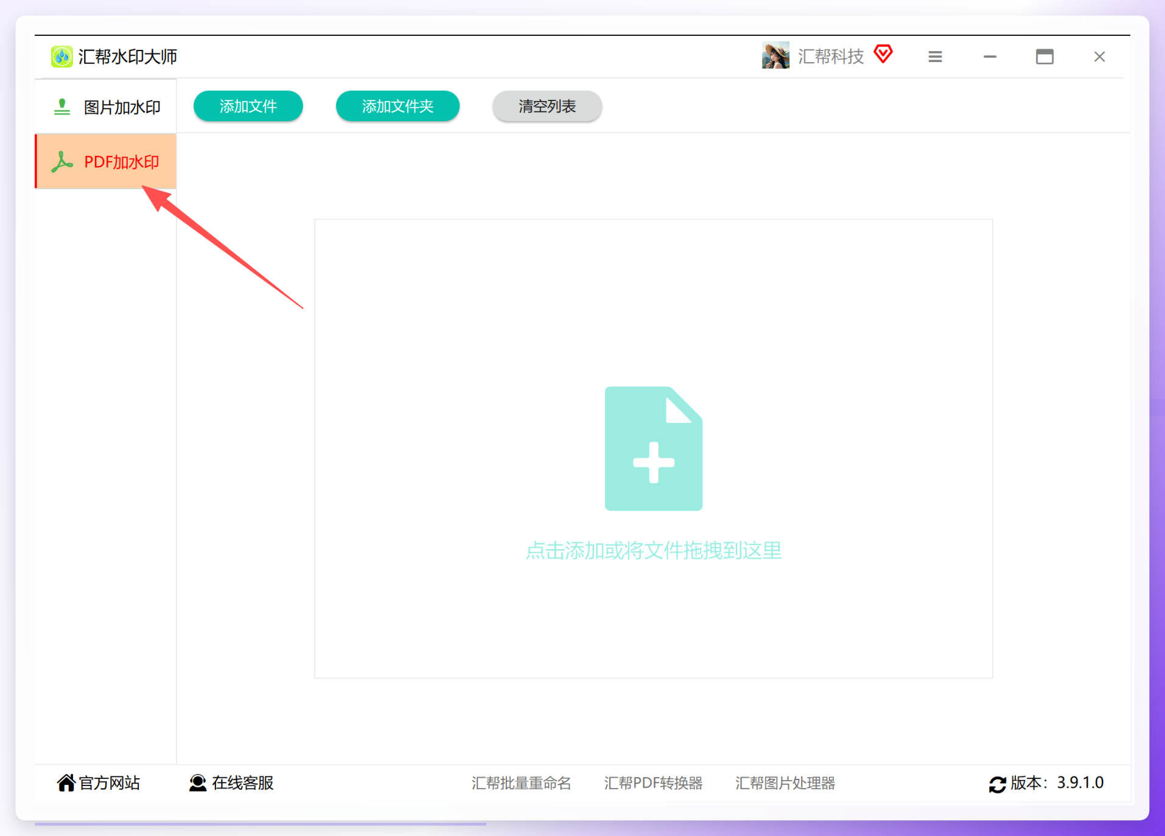Click the 添加文件 button
Viewport: 1165px width, 836px height.
tap(248, 106)
